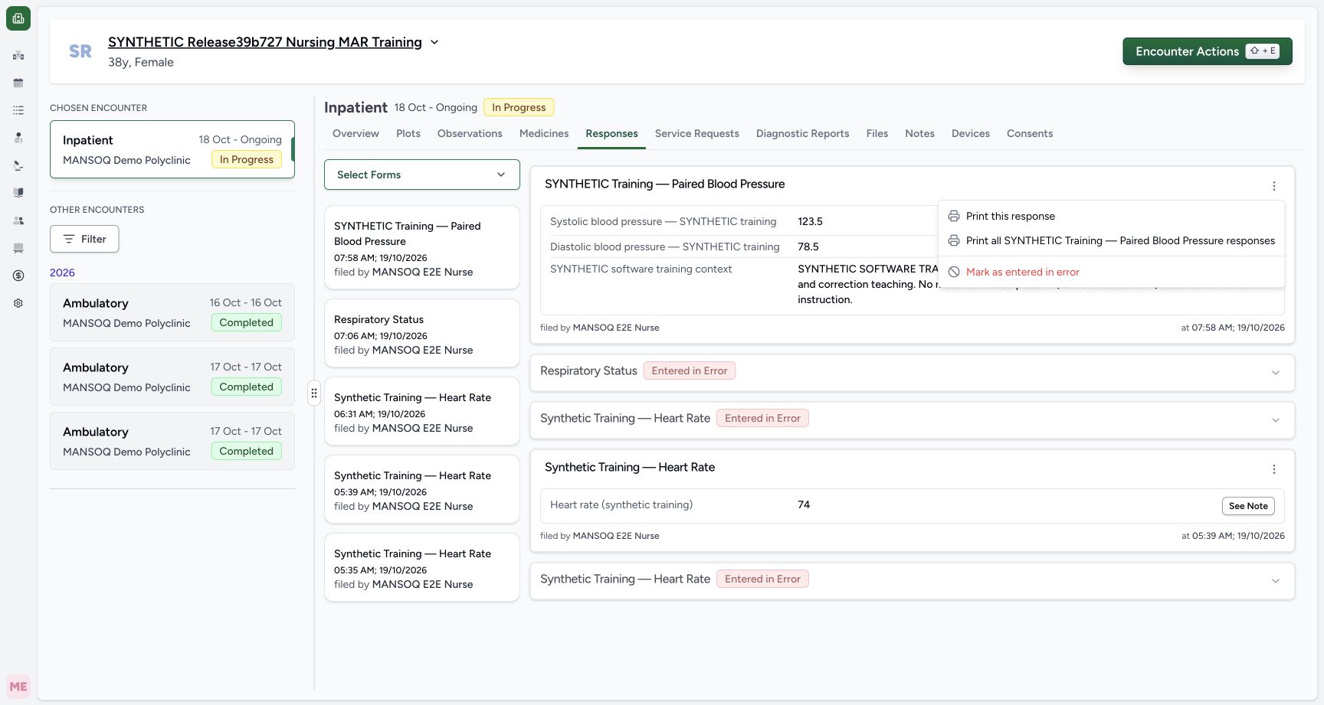Image resolution: width=1324 pixels, height=705 pixels.
Task: Select the Ambulatory 16 Oct encounter card
Action: coord(172,312)
